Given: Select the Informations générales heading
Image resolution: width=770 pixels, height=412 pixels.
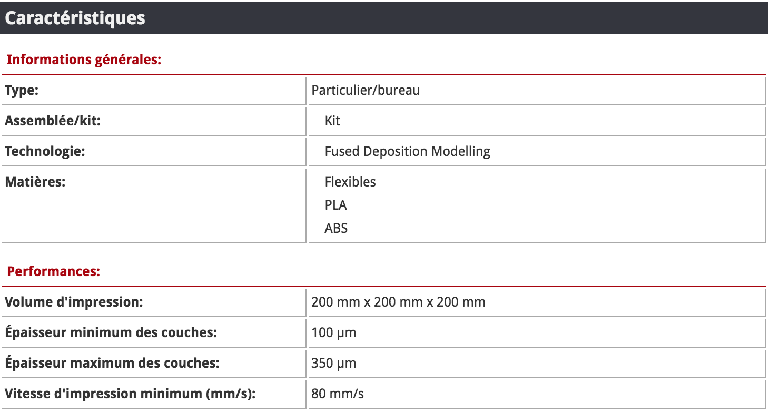Looking at the screenshot, I should point(83,60).
